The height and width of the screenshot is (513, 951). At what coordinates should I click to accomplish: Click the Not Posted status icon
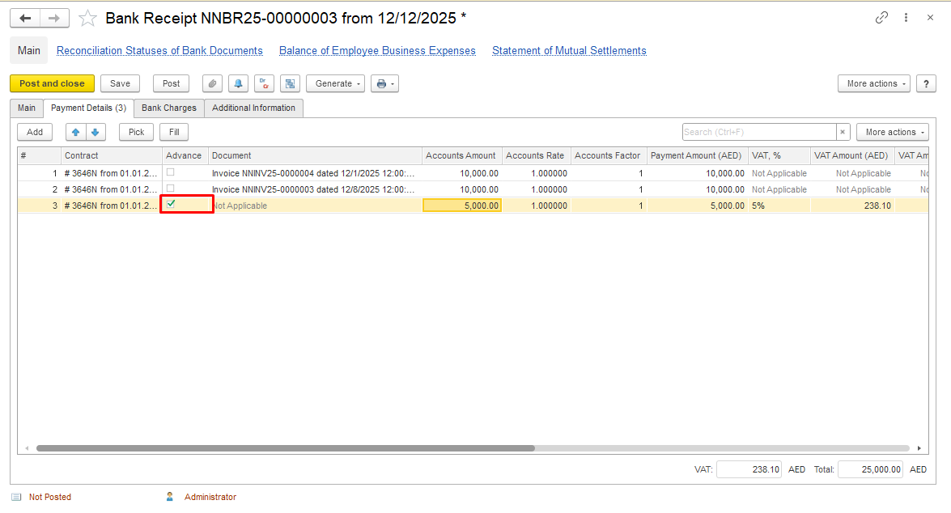click(x=16, y=498)
